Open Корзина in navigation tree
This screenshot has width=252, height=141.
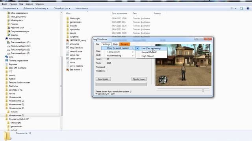click(13, 64)
